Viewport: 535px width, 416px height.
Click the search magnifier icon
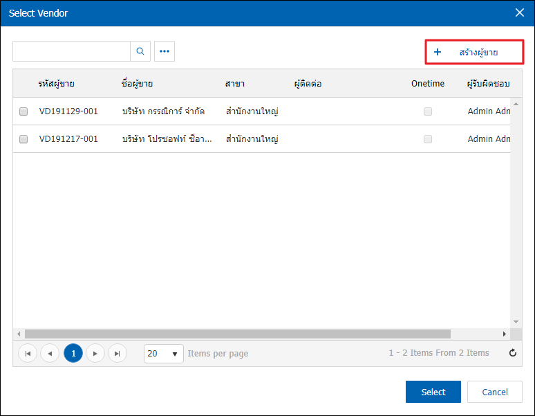click(140, 51)
